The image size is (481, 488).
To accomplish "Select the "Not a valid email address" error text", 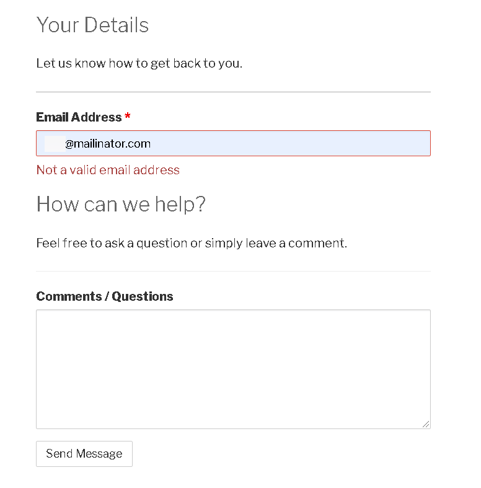I will pos(108,170).
